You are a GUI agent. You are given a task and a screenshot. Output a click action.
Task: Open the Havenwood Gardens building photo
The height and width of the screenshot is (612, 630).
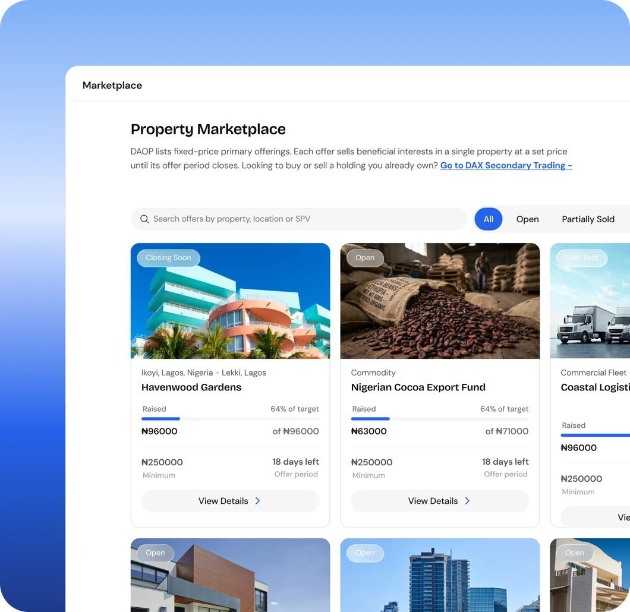coord(230,301)
